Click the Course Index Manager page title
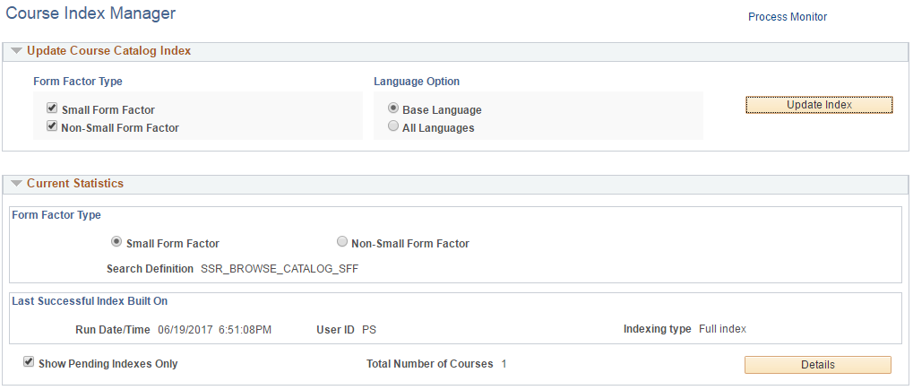 (x=90, y=13)
